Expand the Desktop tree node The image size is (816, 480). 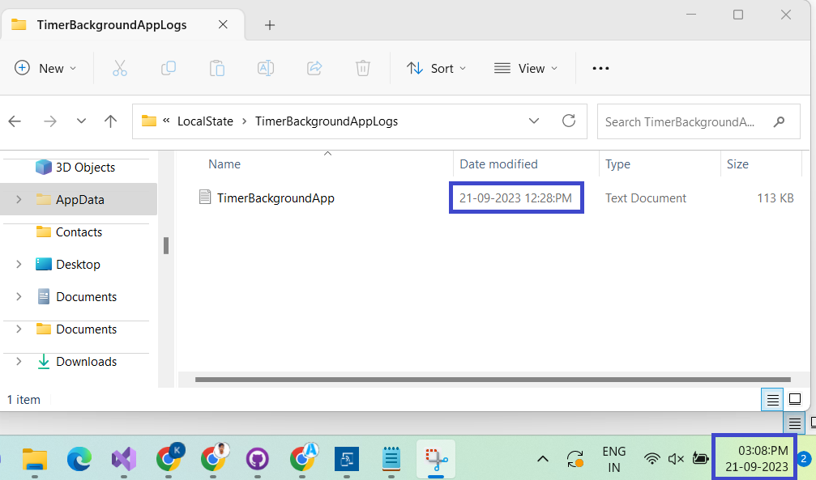19,264
